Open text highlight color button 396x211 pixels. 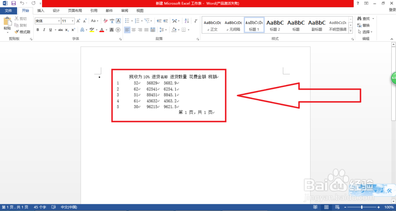92,30
